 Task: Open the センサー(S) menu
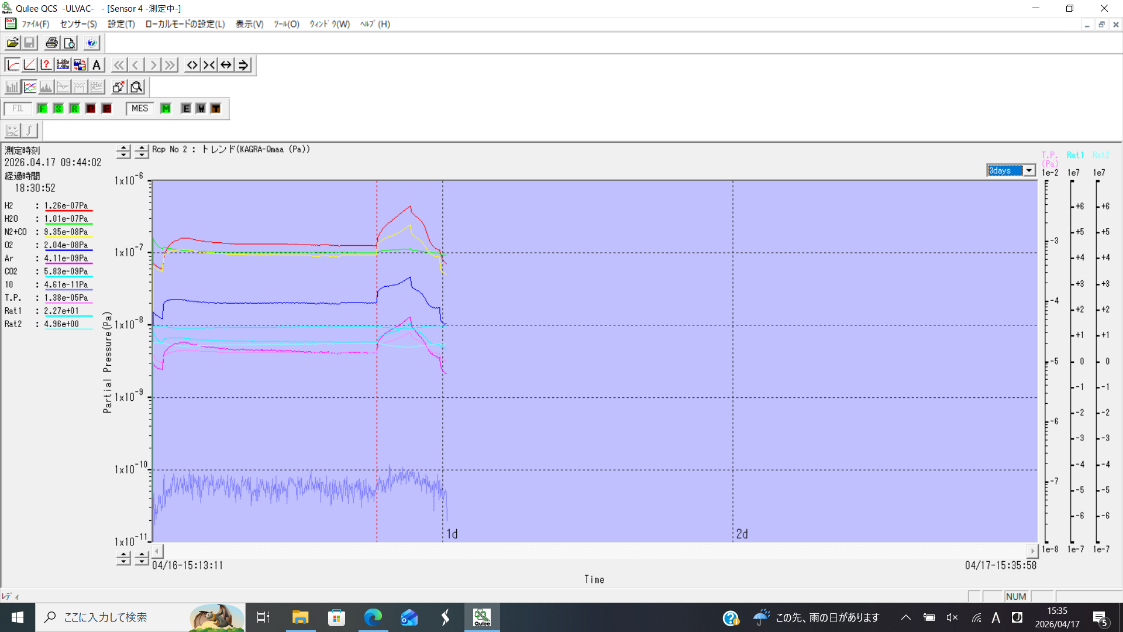tap(78, 24)
